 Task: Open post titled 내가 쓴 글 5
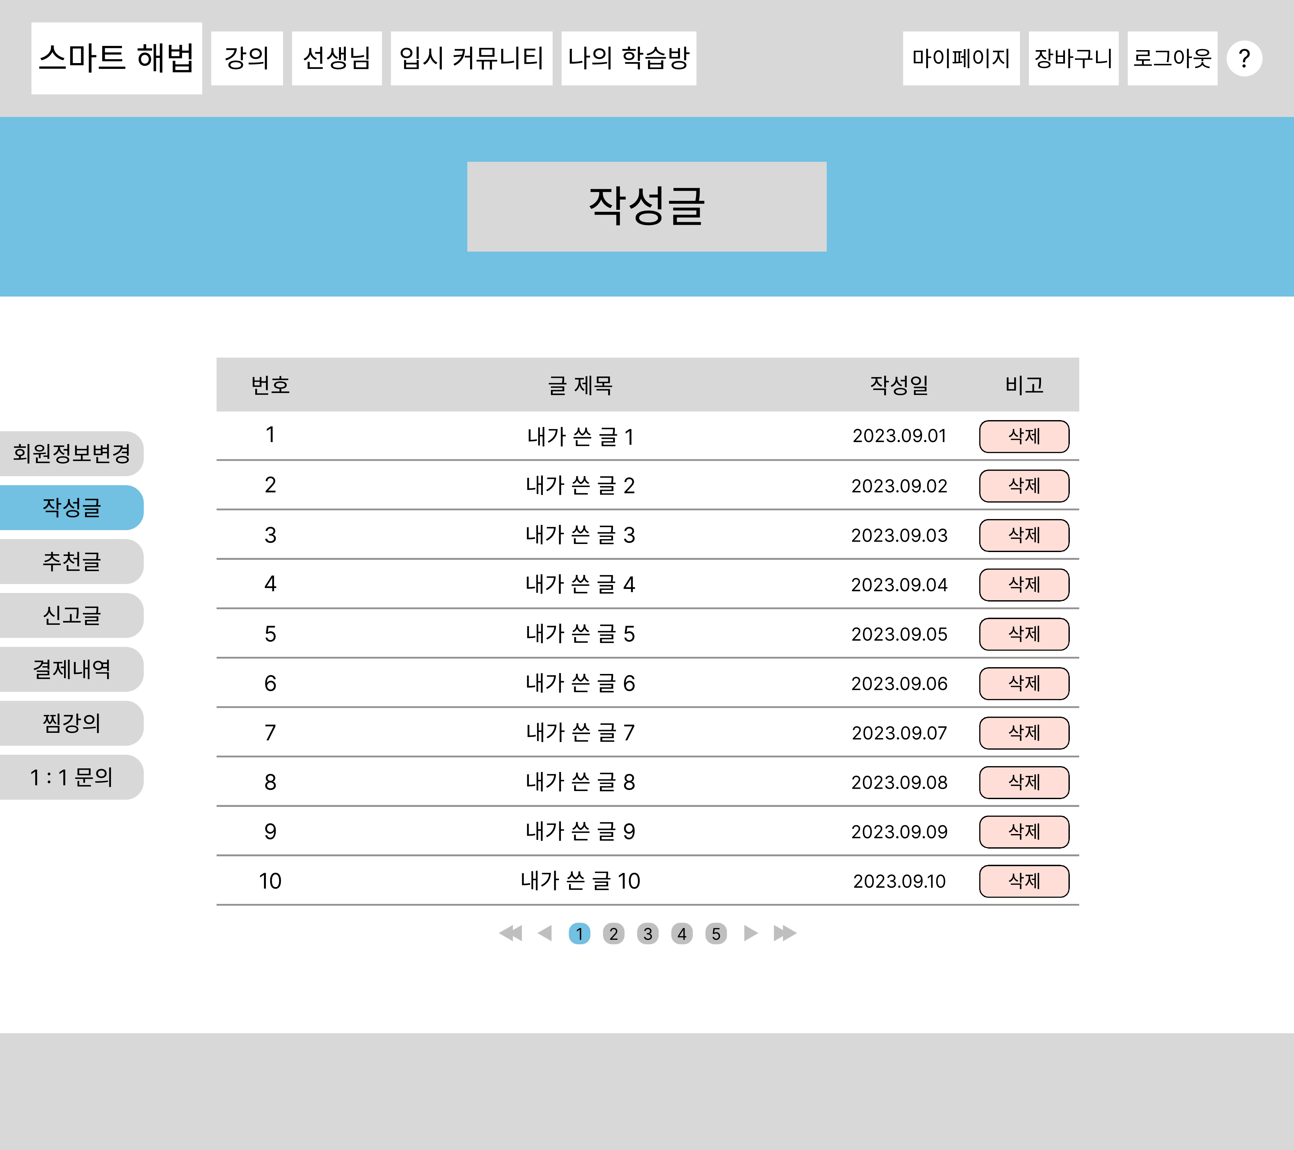pos(580,634)
